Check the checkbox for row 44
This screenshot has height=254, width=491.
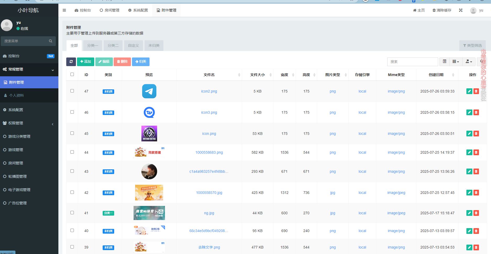pyautogui.click(x=72, y=152)
